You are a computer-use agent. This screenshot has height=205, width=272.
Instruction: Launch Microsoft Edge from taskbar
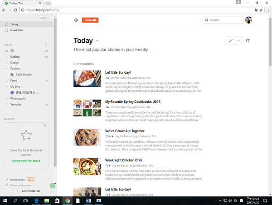[x=36, y=201]
